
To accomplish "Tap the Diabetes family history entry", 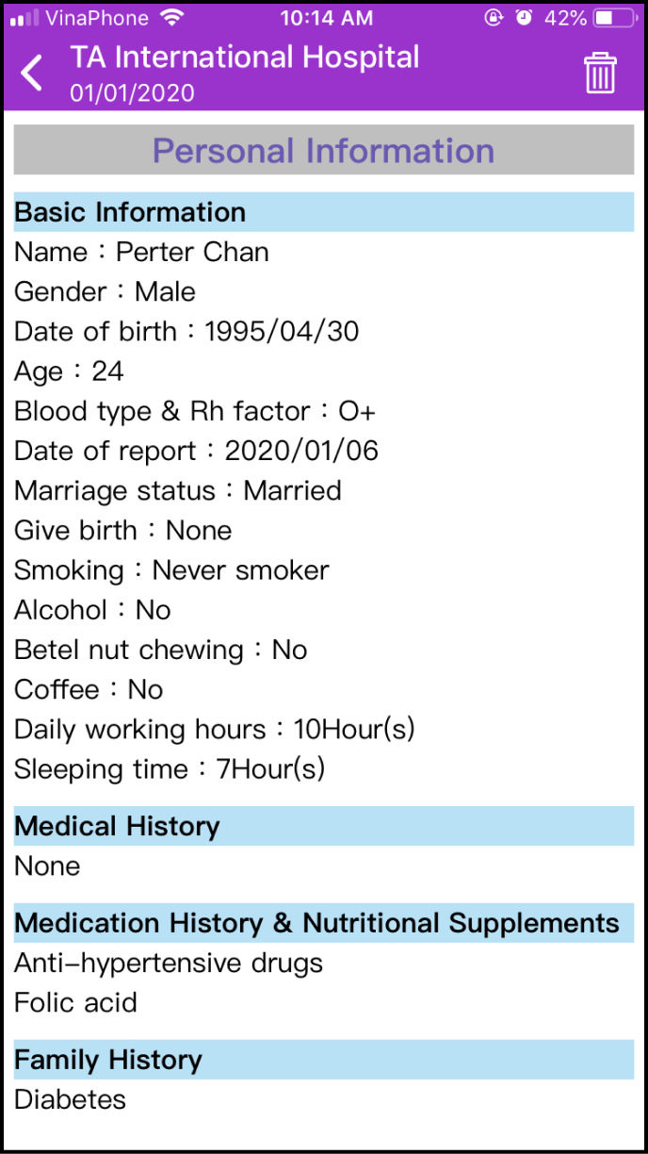I will 70,1099.
